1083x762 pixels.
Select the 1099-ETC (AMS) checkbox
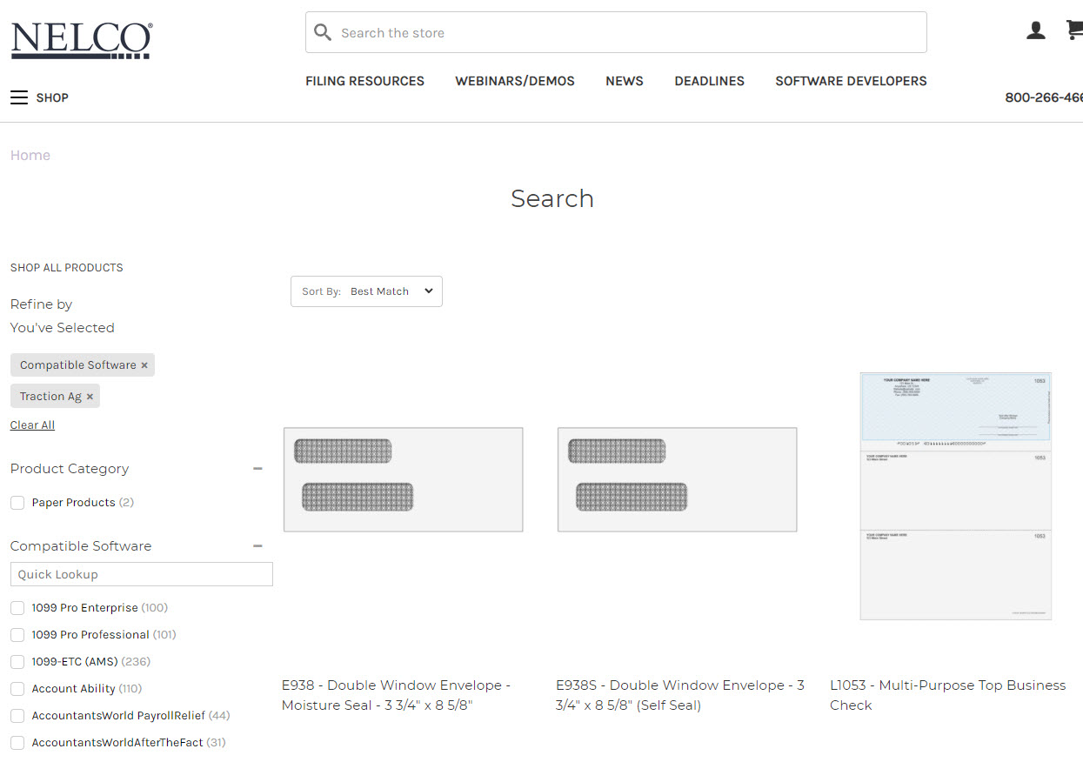[17, 662]
